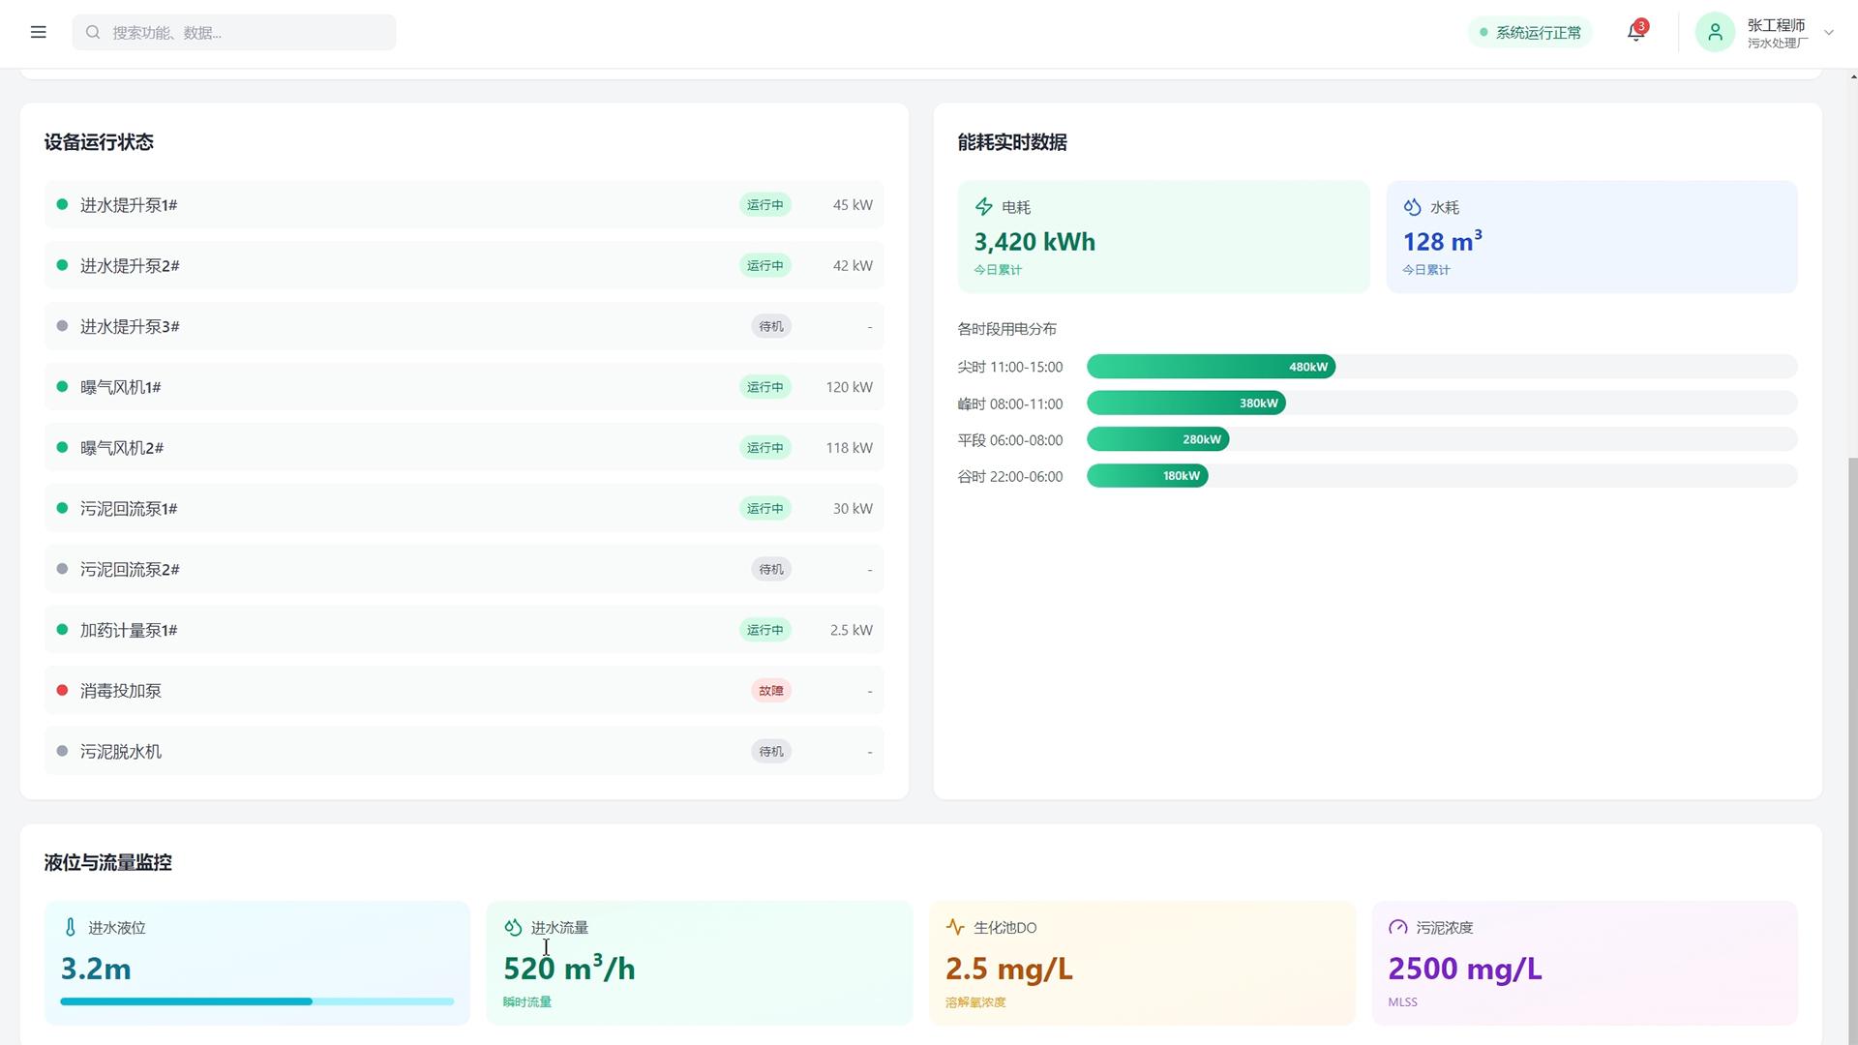This screenshot has width=1858, height=1045.
Task: Click the pulse icon beside 生化池DO
Action: [955, 927]
